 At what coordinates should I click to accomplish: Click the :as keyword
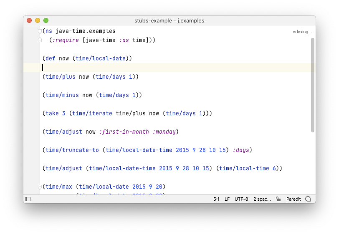click(124, 40)
